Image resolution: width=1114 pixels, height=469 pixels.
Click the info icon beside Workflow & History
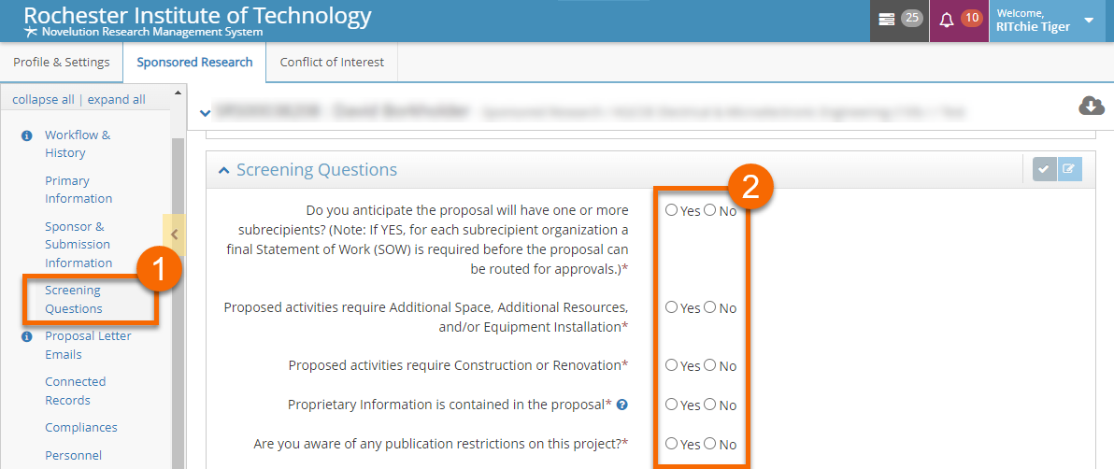point(27,135)
